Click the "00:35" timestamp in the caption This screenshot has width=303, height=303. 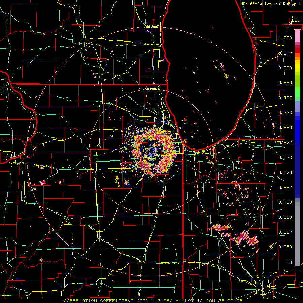[x=235, y=301]
